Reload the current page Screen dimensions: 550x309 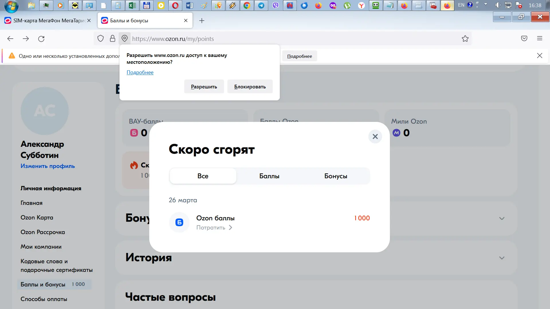[41, 39]
